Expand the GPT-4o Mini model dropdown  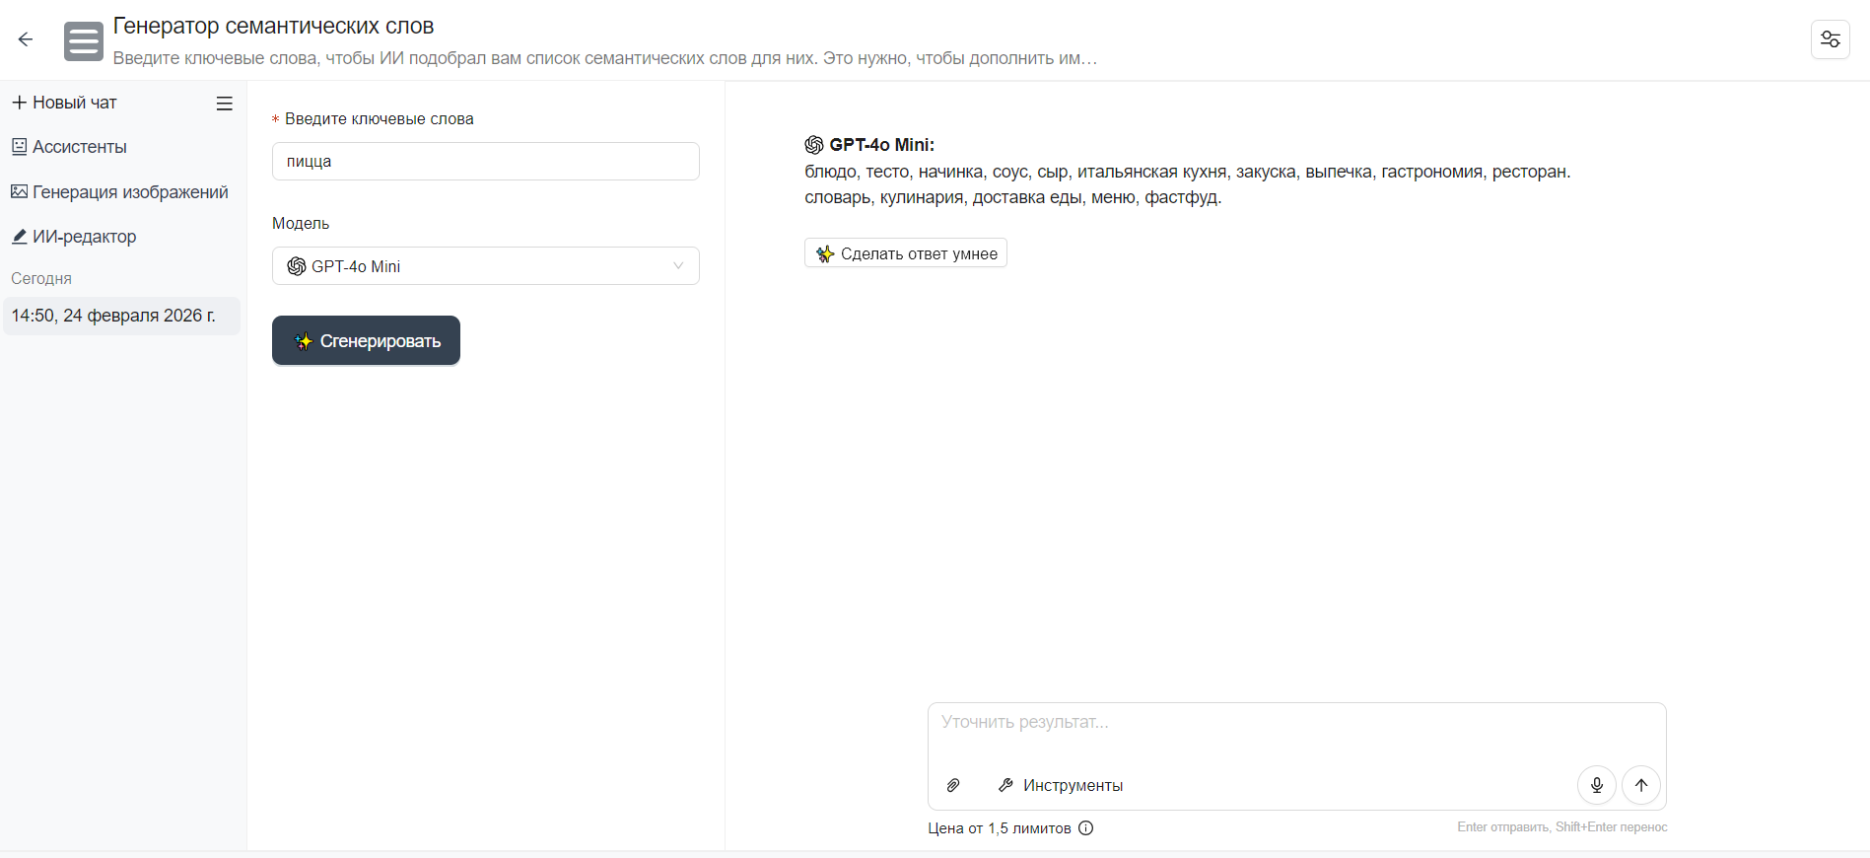click(x=485, y=266)
